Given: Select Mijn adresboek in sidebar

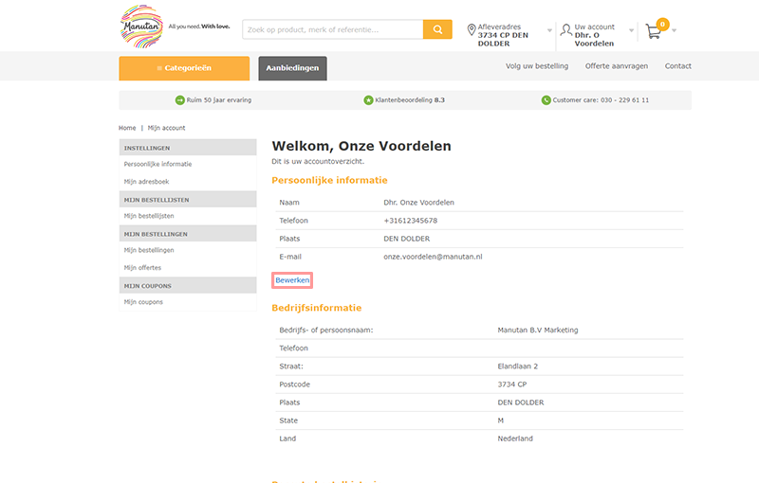Looking at the screenshot, I should tap(146, 181).
